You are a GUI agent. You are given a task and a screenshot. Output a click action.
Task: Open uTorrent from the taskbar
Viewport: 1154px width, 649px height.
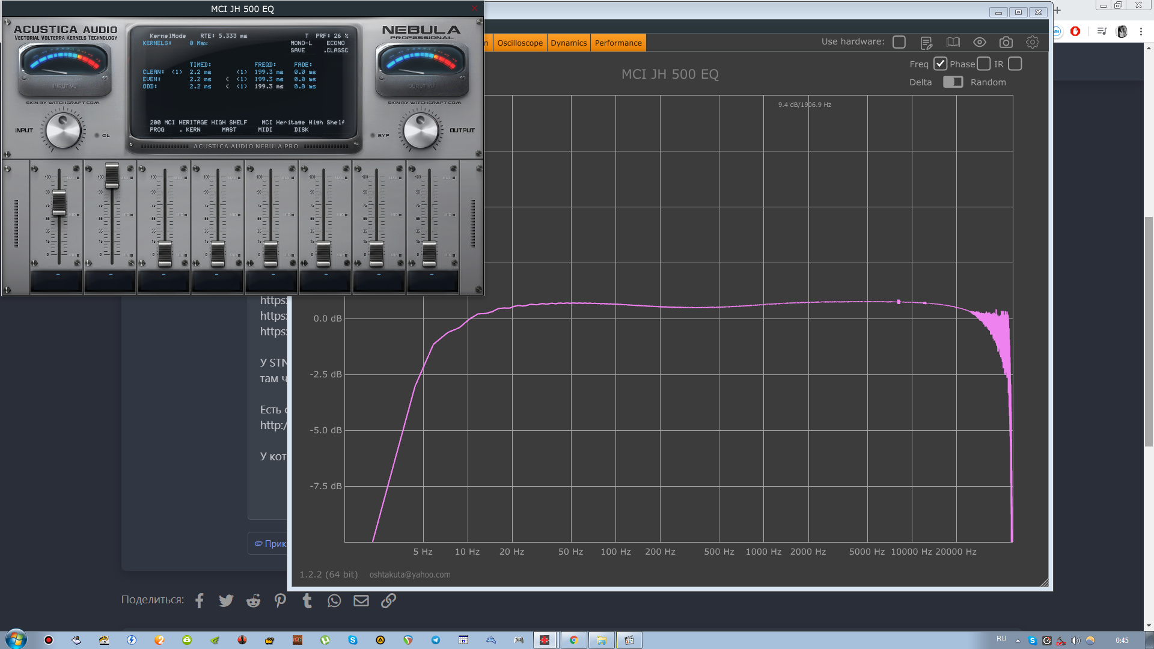pos(325,640)
